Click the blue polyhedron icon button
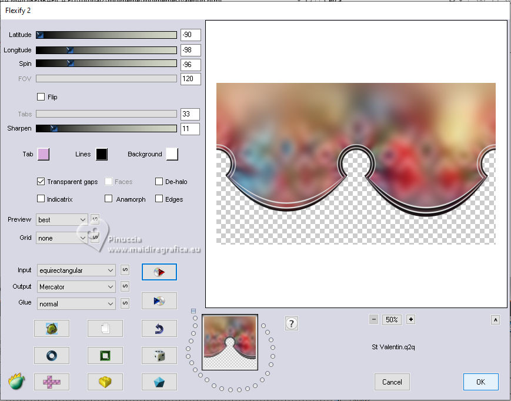The image size is (511, 401). [x=159, y=382]
